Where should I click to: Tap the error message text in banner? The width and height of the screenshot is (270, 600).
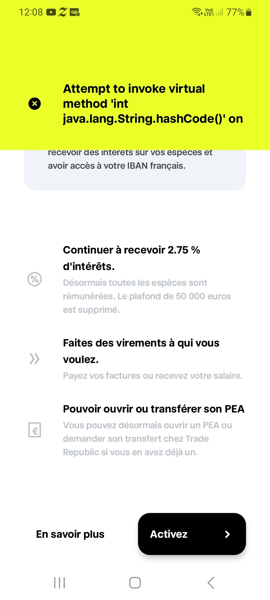pos(153,103)
